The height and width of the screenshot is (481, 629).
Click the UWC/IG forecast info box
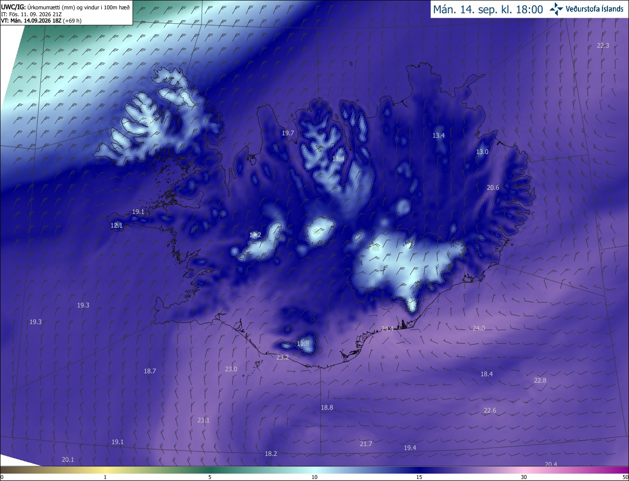(x=66, y=12)
